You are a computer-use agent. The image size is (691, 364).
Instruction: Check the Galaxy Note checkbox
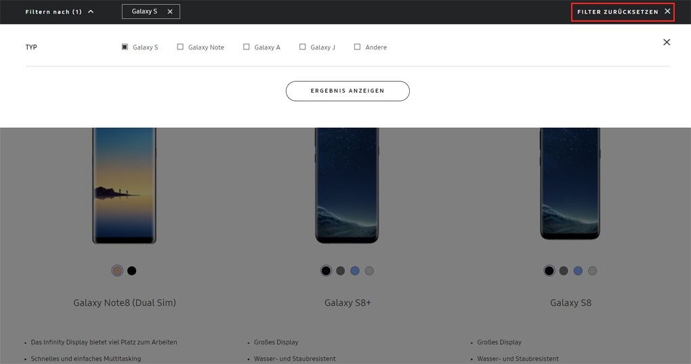pos(180,47)
